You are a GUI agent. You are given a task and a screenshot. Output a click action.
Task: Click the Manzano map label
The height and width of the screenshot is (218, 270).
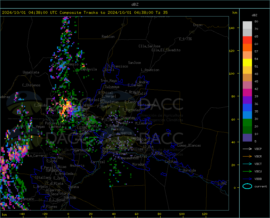[28, 199]
